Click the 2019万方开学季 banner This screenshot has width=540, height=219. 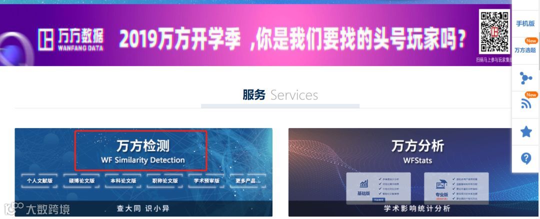coord(292,38)
